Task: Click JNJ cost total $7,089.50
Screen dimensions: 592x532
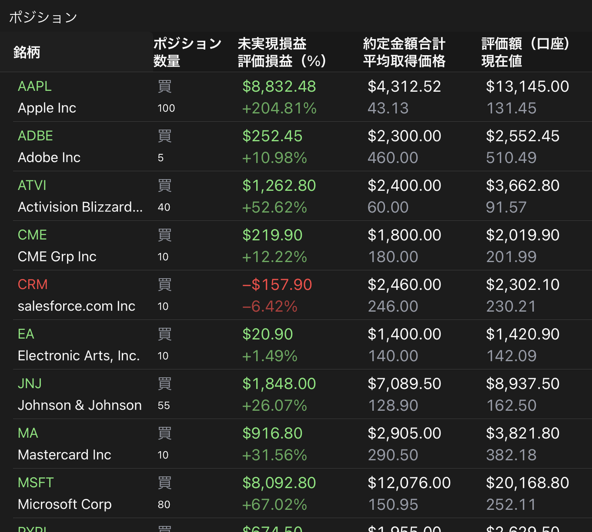Action: tap(405, 384)
